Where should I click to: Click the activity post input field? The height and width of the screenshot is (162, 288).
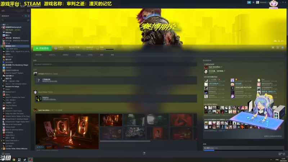[115, 64]
